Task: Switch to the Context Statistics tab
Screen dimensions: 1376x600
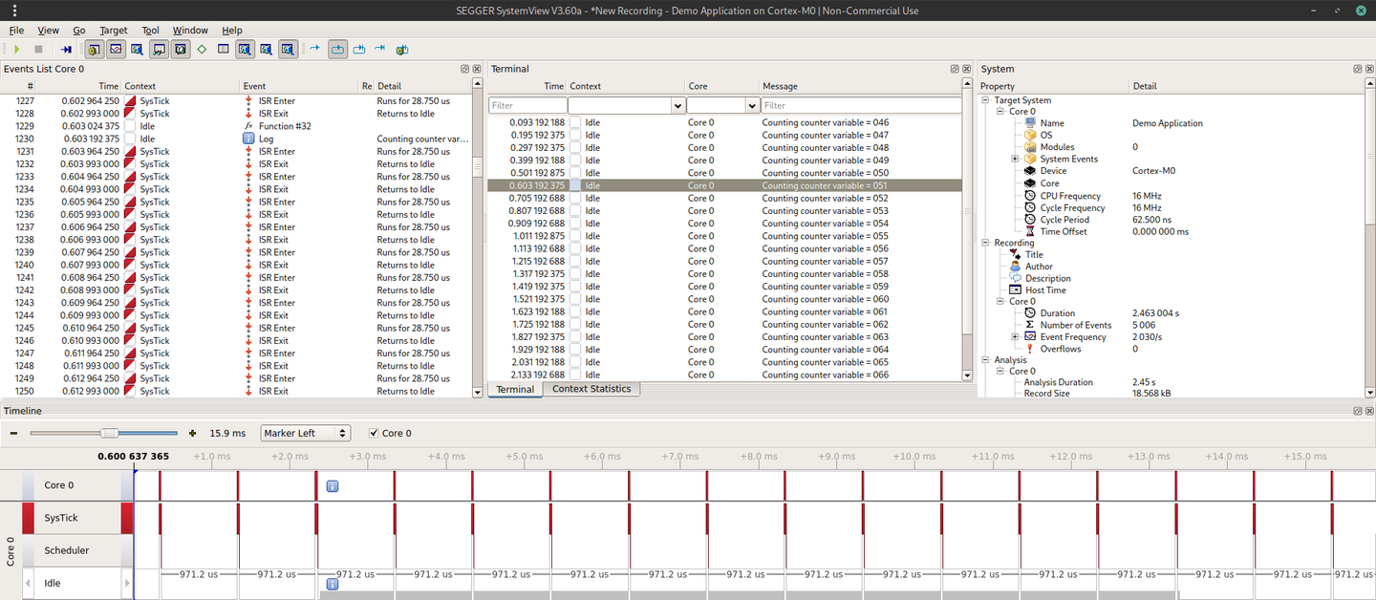Action: (x=591, y=389)
